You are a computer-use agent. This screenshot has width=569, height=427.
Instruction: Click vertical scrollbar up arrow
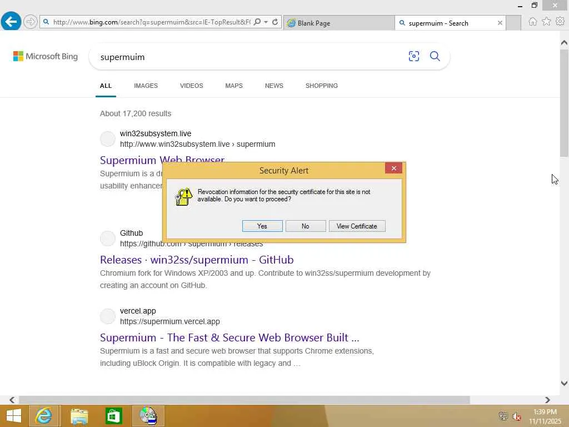564,42
